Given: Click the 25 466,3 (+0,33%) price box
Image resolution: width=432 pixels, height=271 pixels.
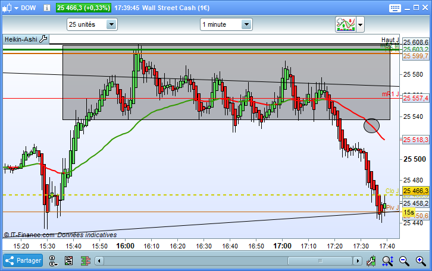Looking at the screenshot, I should click(83, 8).
